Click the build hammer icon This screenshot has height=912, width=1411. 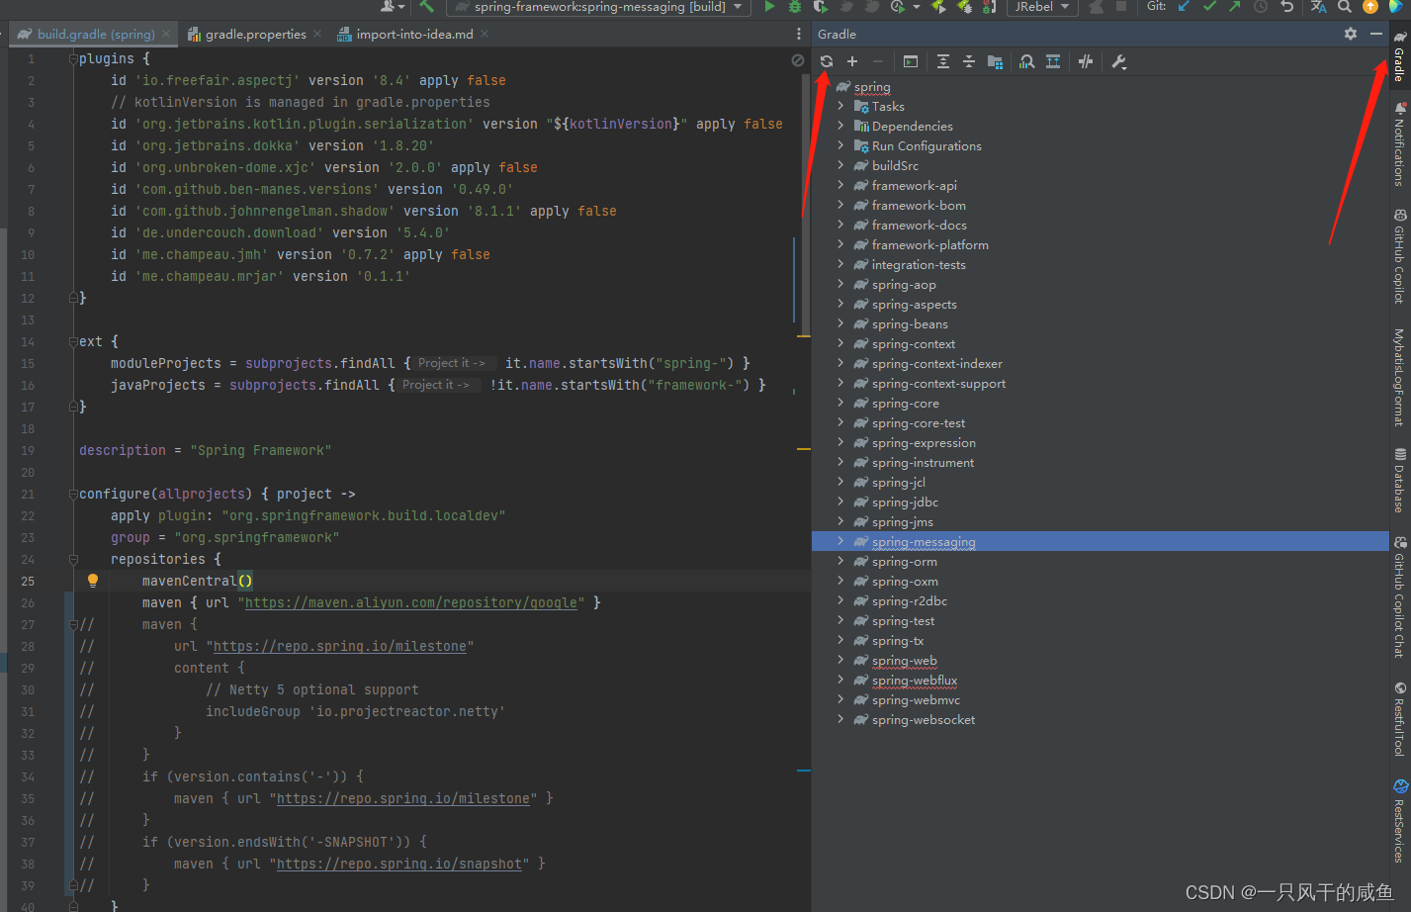[x=426, y=7]
